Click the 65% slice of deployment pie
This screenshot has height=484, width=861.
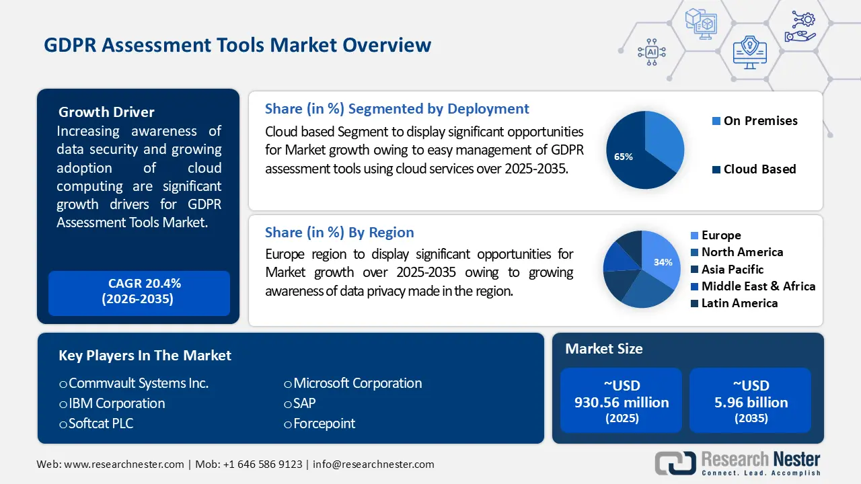tap(629, 158)
